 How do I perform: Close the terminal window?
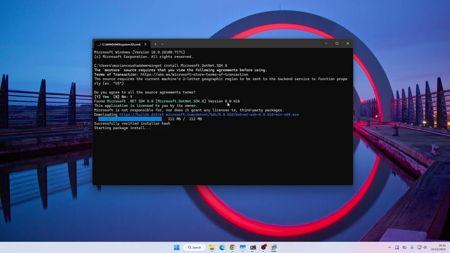pos(348,43)
